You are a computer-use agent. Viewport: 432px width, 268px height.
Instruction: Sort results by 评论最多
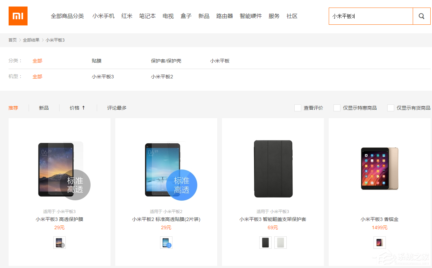pos(117,108)
